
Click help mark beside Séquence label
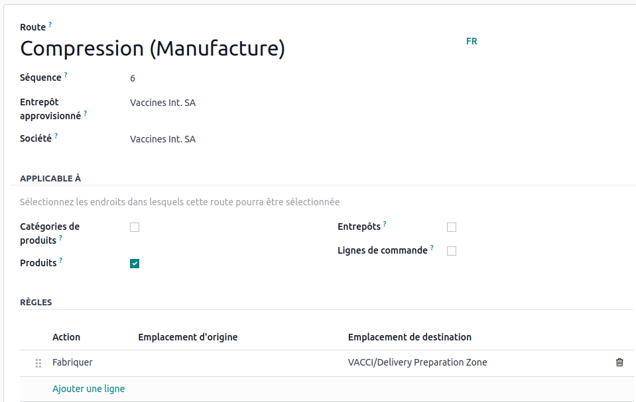(x=66, y=75)
